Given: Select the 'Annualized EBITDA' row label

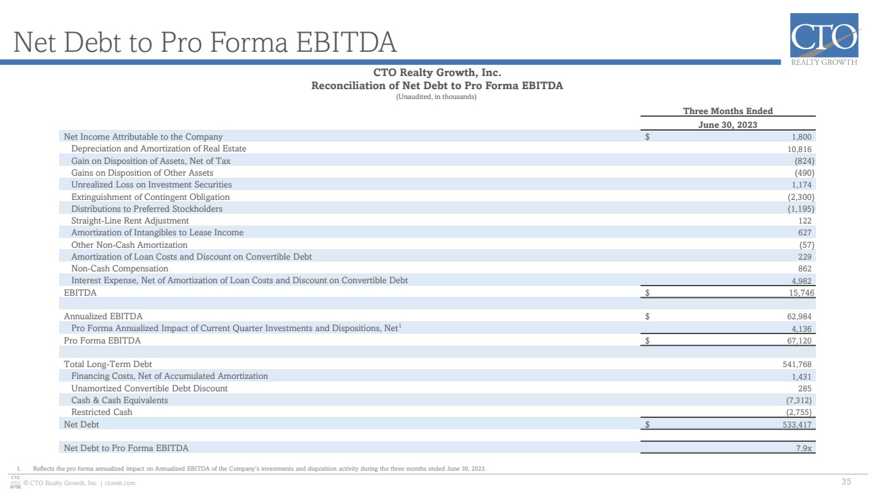Looking at the screenshot, I should click(x=103, y=316).
